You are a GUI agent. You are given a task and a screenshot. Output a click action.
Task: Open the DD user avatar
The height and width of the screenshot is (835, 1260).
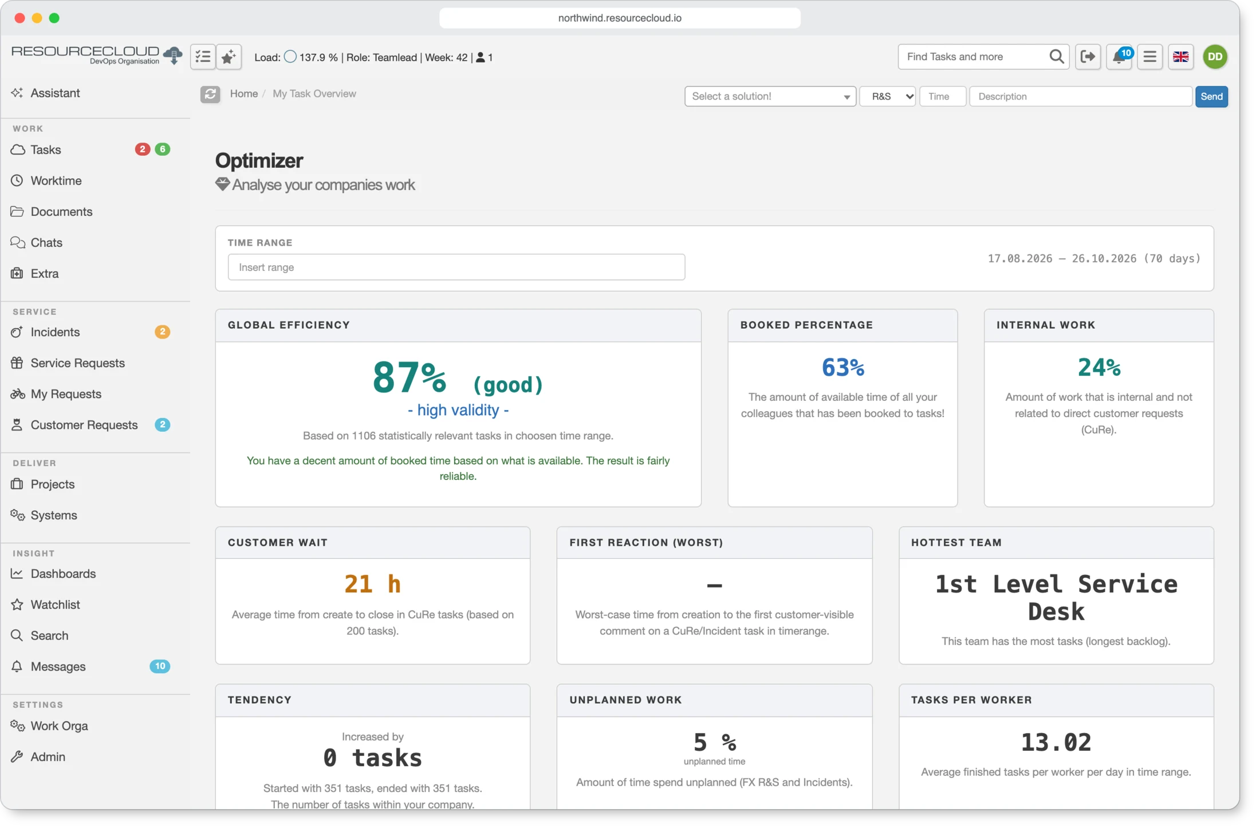point(1215,57)
